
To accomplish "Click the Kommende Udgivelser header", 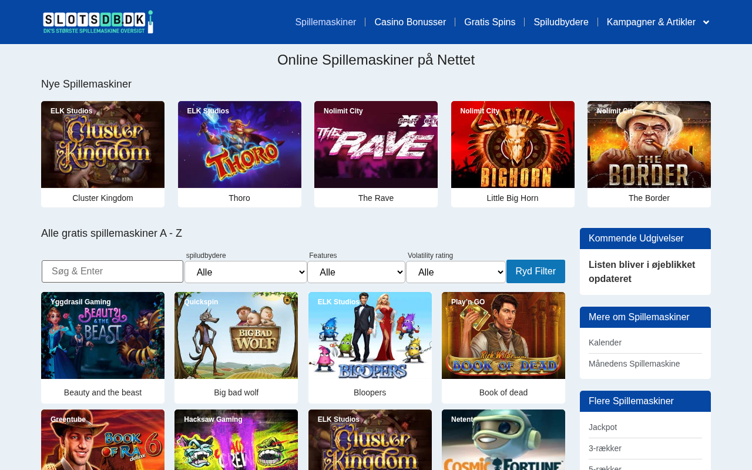I will pyautogui.click(x=645, y=239).
